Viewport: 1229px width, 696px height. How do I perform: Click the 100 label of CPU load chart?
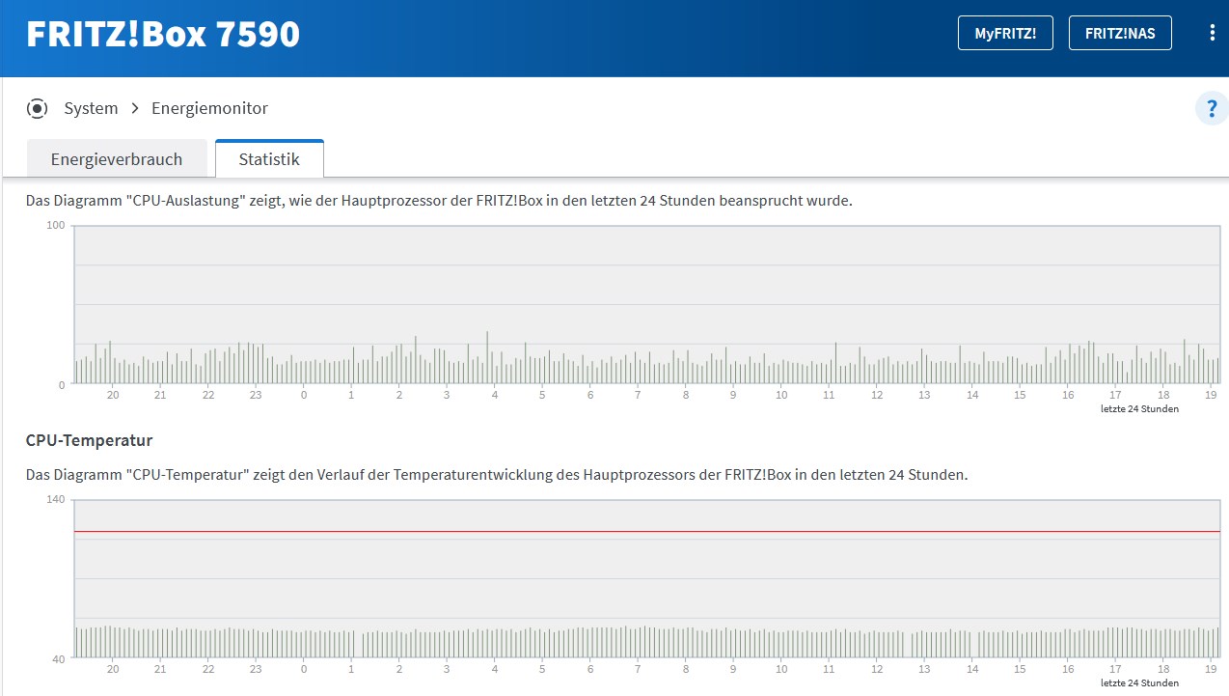56,225
